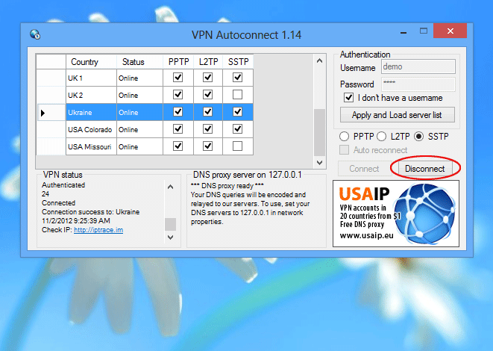The image size is (493, 351).
Task: Open the USAIP advertisement banner
Action: pyautogui.click(x=396, y=214)
